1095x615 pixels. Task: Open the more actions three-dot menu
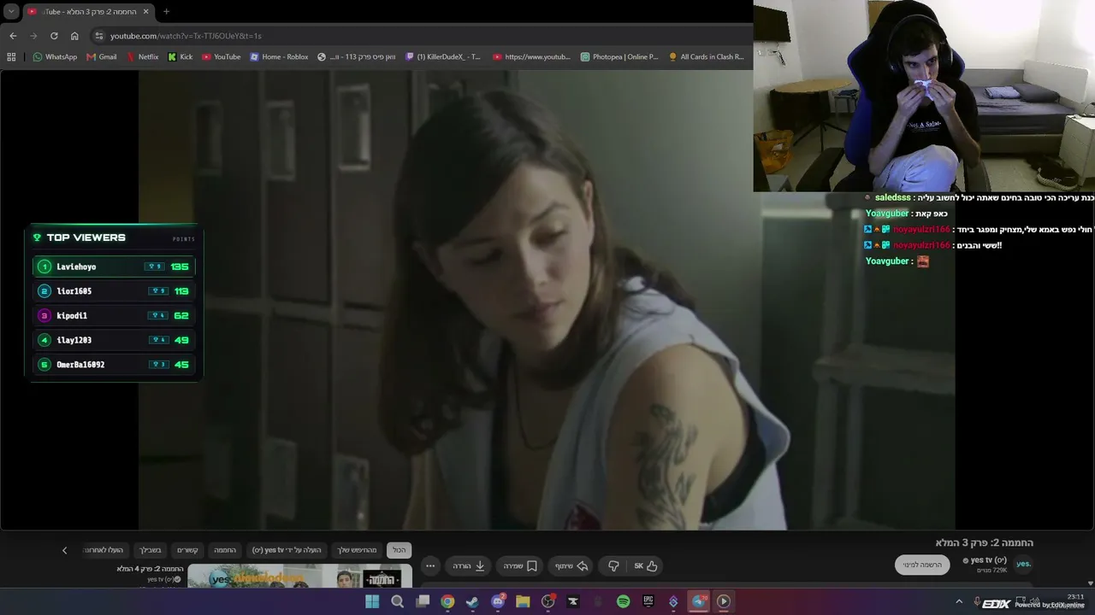tap(430, 566)
